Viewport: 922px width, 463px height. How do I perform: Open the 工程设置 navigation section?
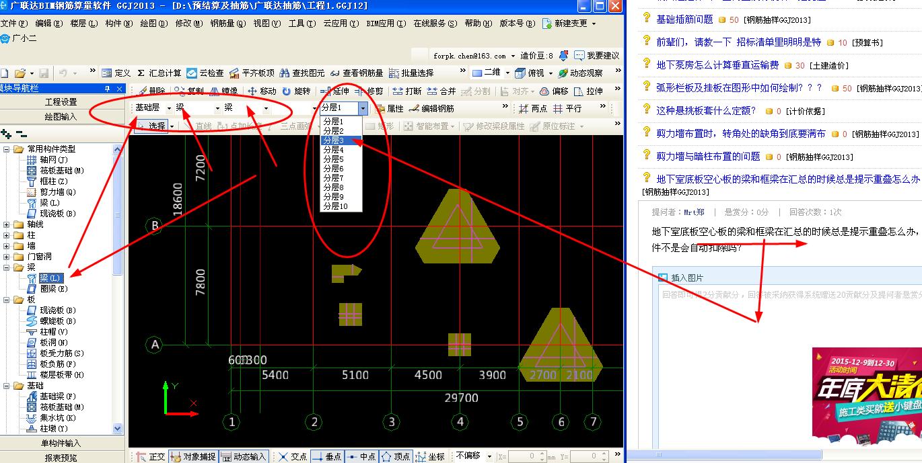[61, 102]
